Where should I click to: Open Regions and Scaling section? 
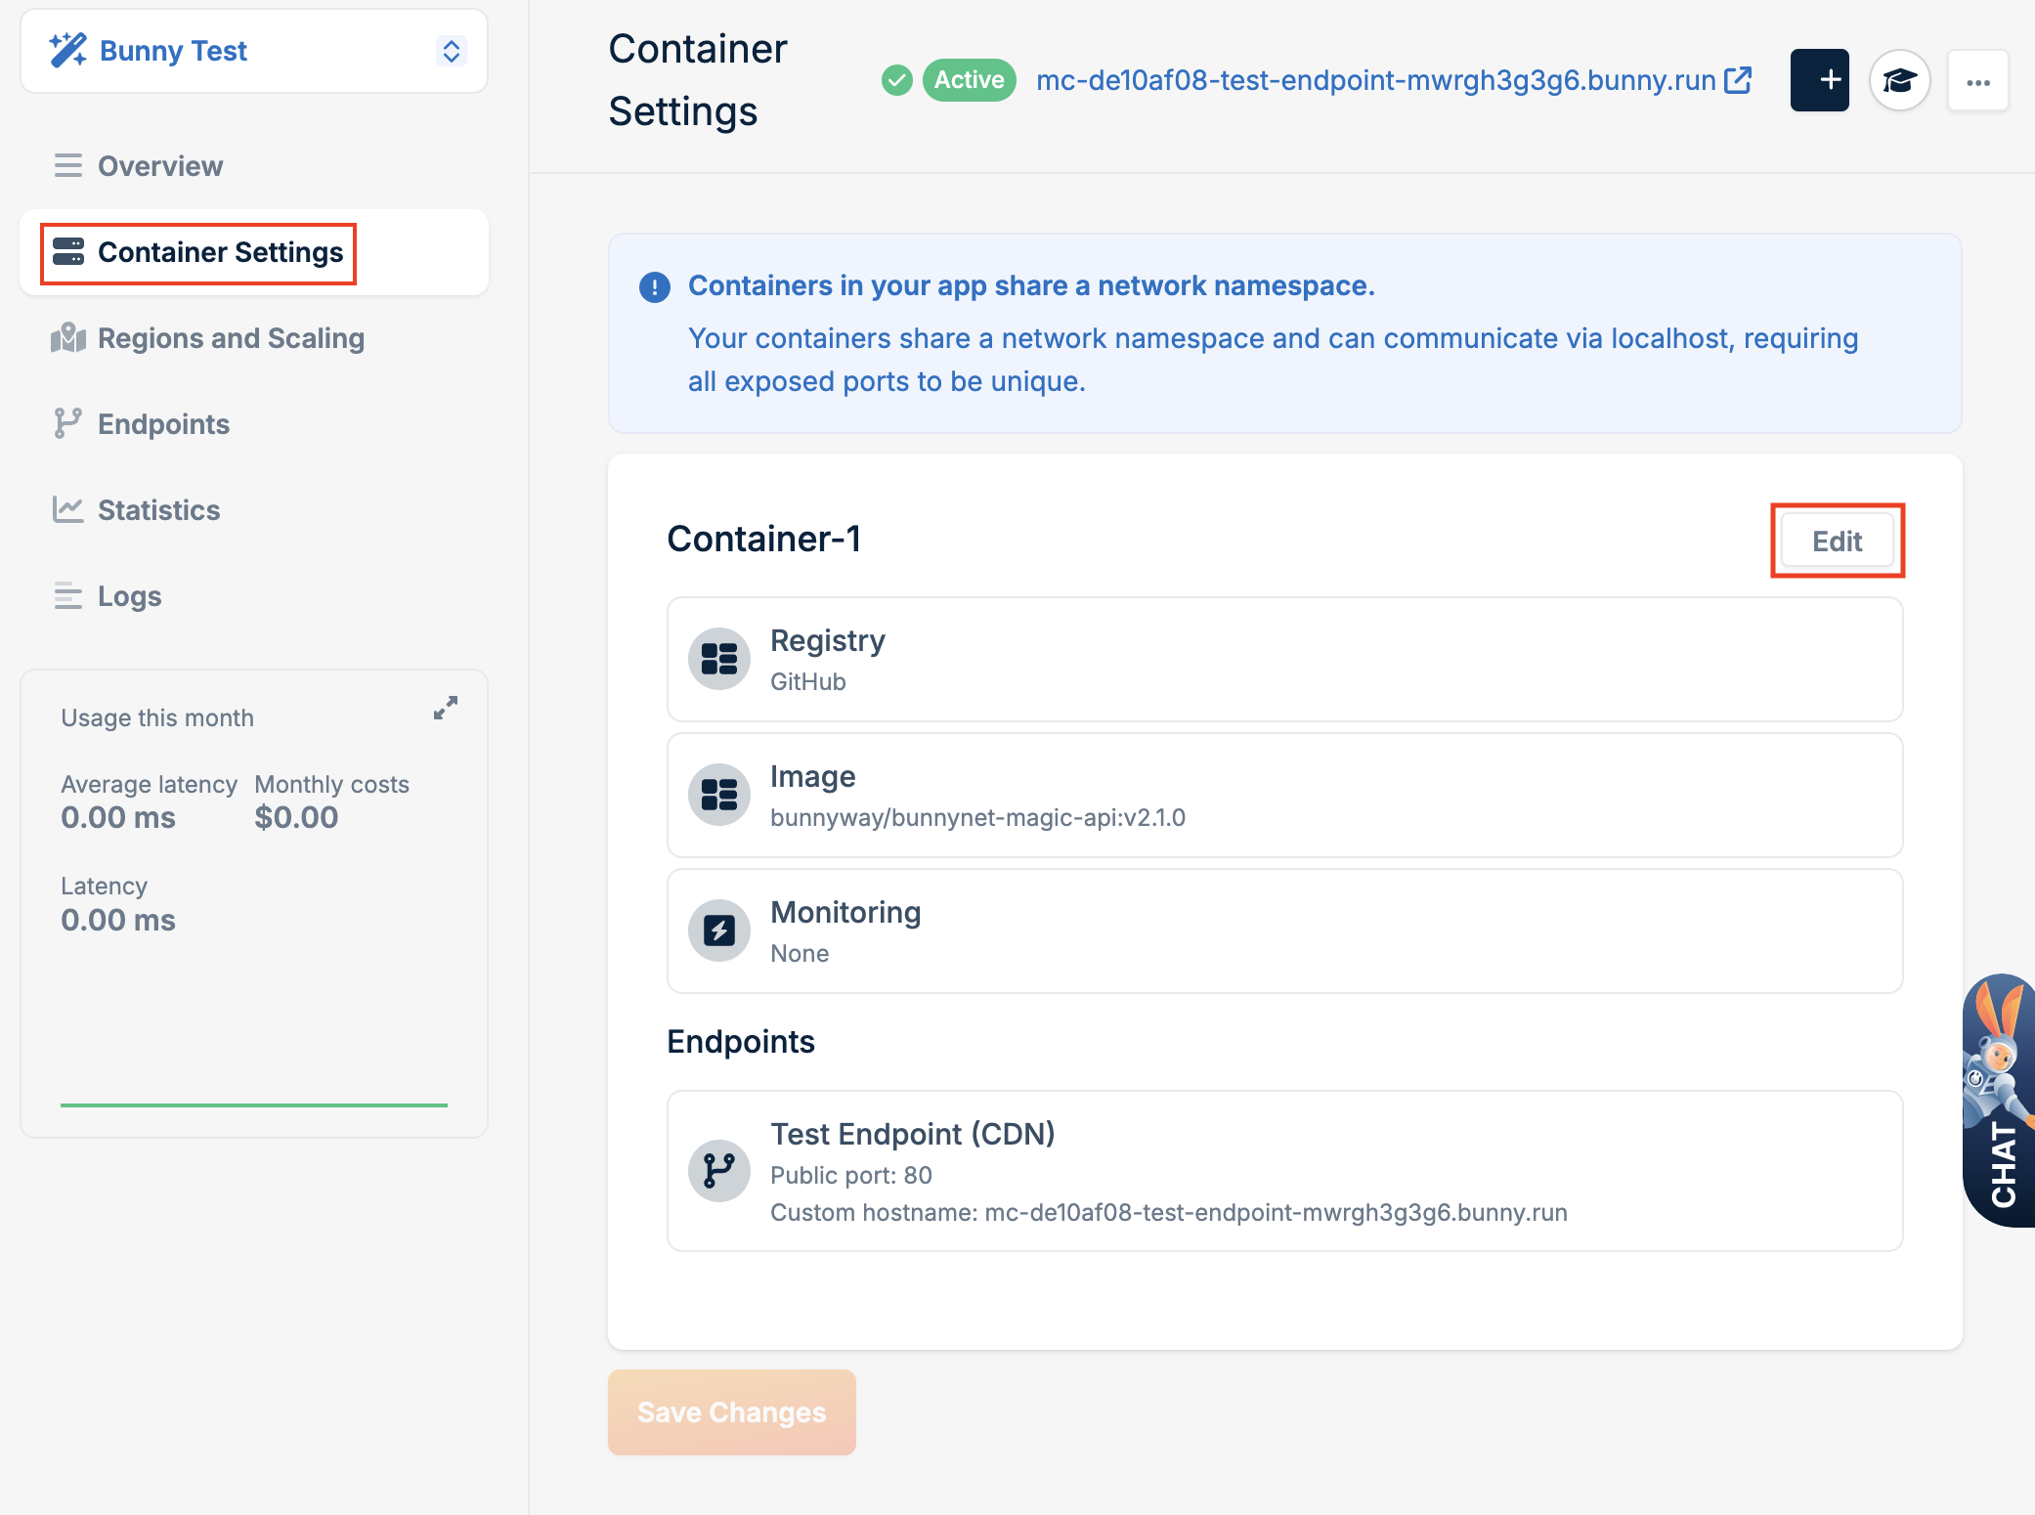(231, 338)
